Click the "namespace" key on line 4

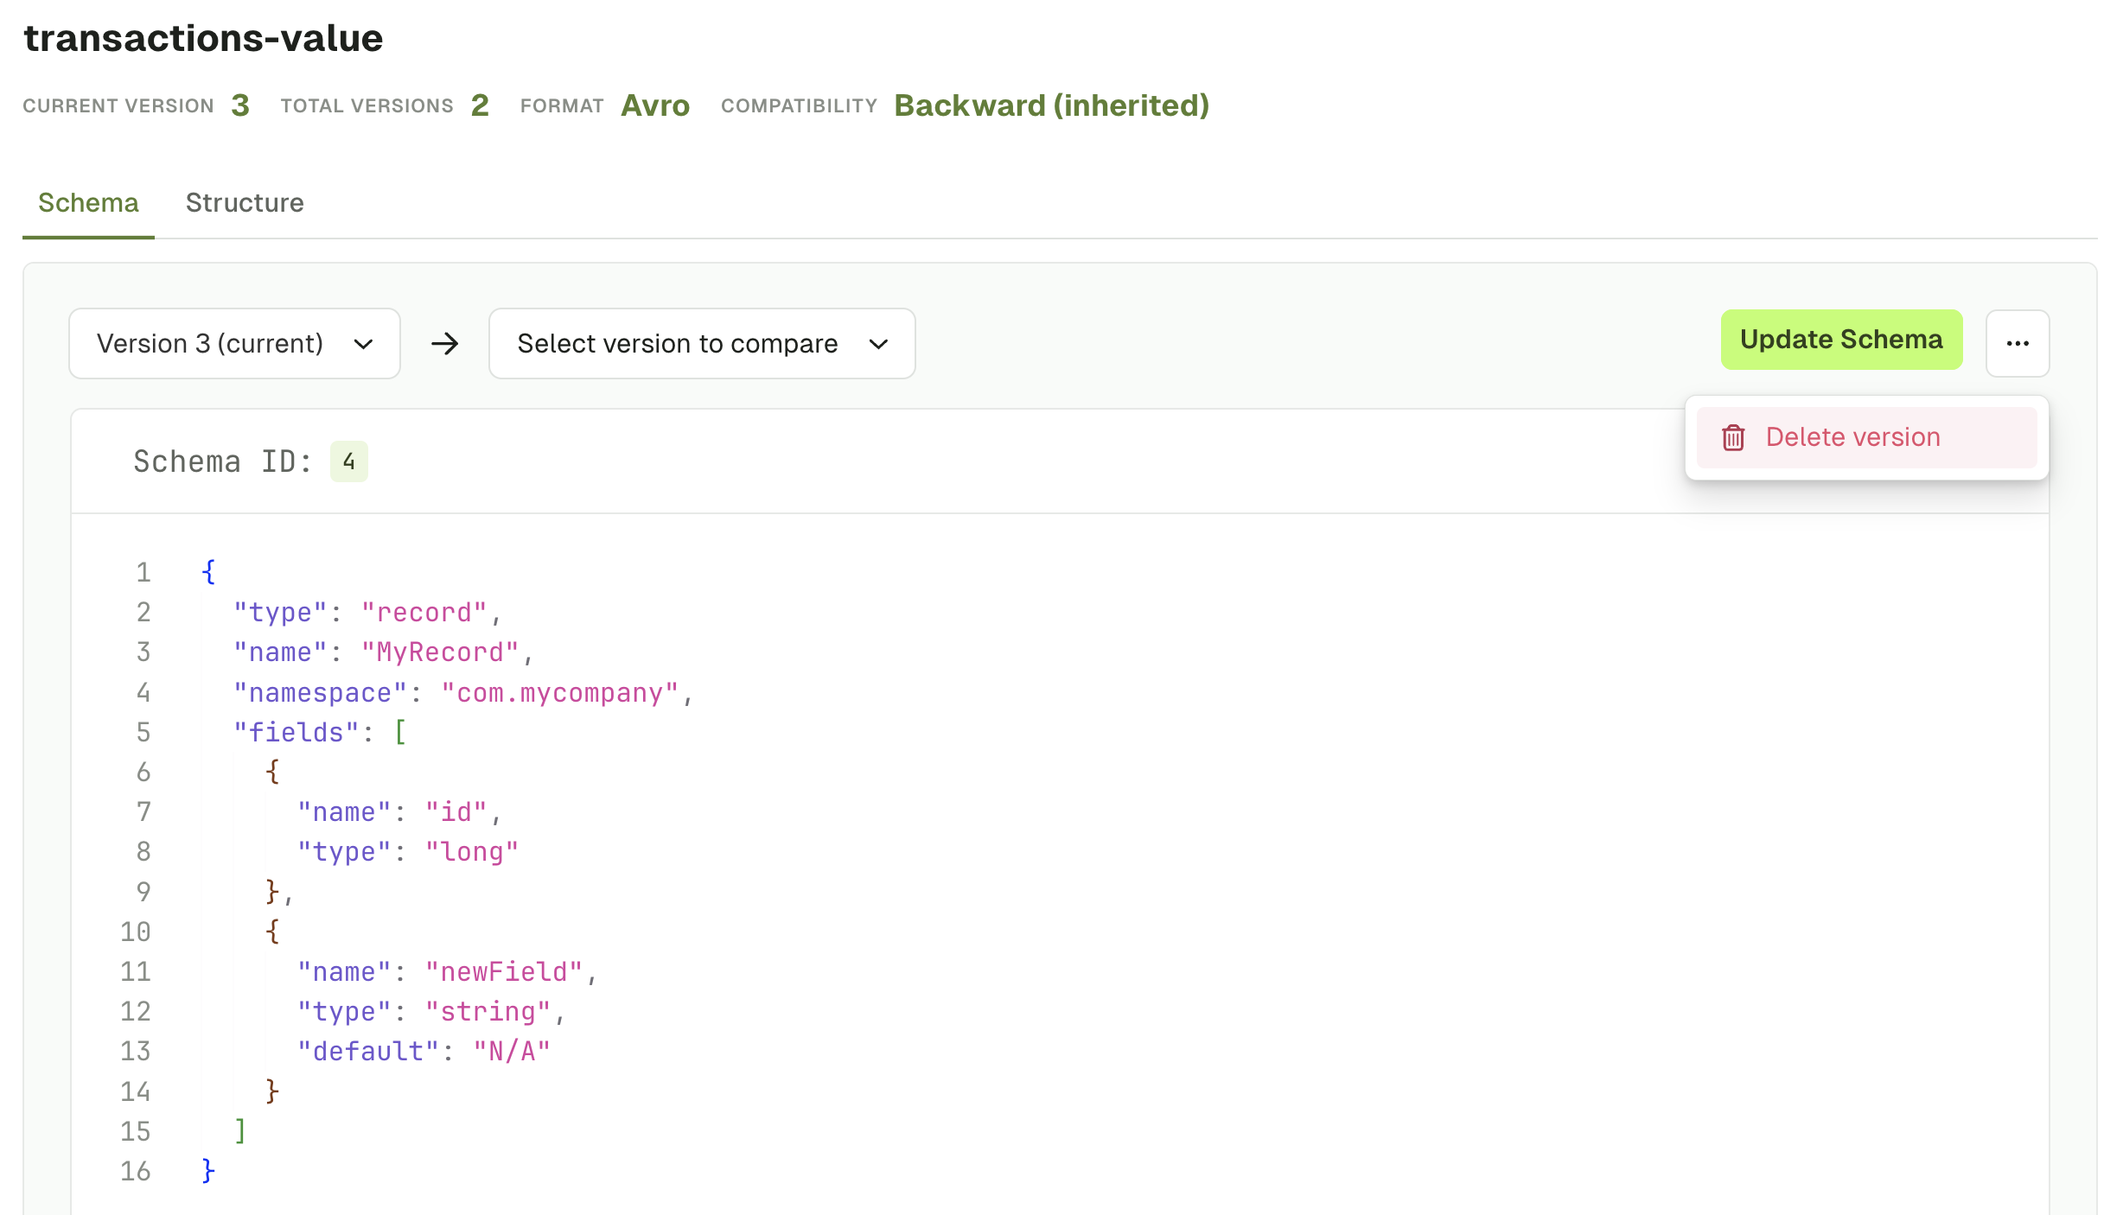tap(320, 693)
